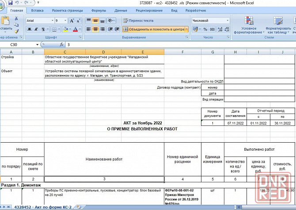This screenshot has width=296, height=210.
Task: Click Объединить и поместить в центре button
Action: pos(153,29)
